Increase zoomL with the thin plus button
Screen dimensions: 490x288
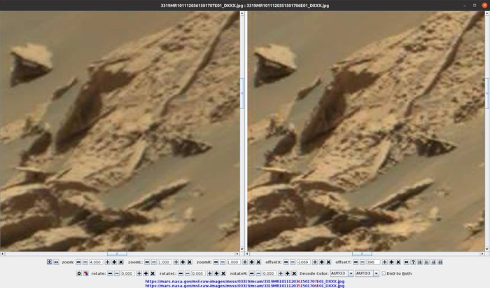(x=176, y=262)
